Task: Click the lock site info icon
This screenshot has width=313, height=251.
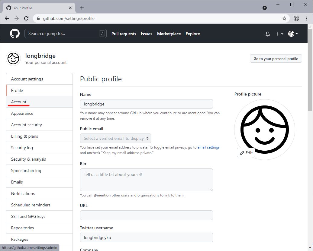Action: click(x=38, y=18)
